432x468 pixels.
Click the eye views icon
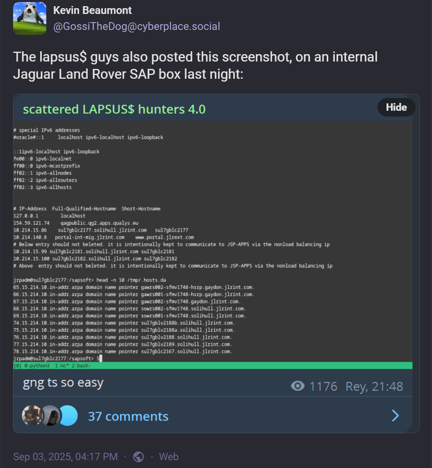pyautogui.click(x=298, y=386)
